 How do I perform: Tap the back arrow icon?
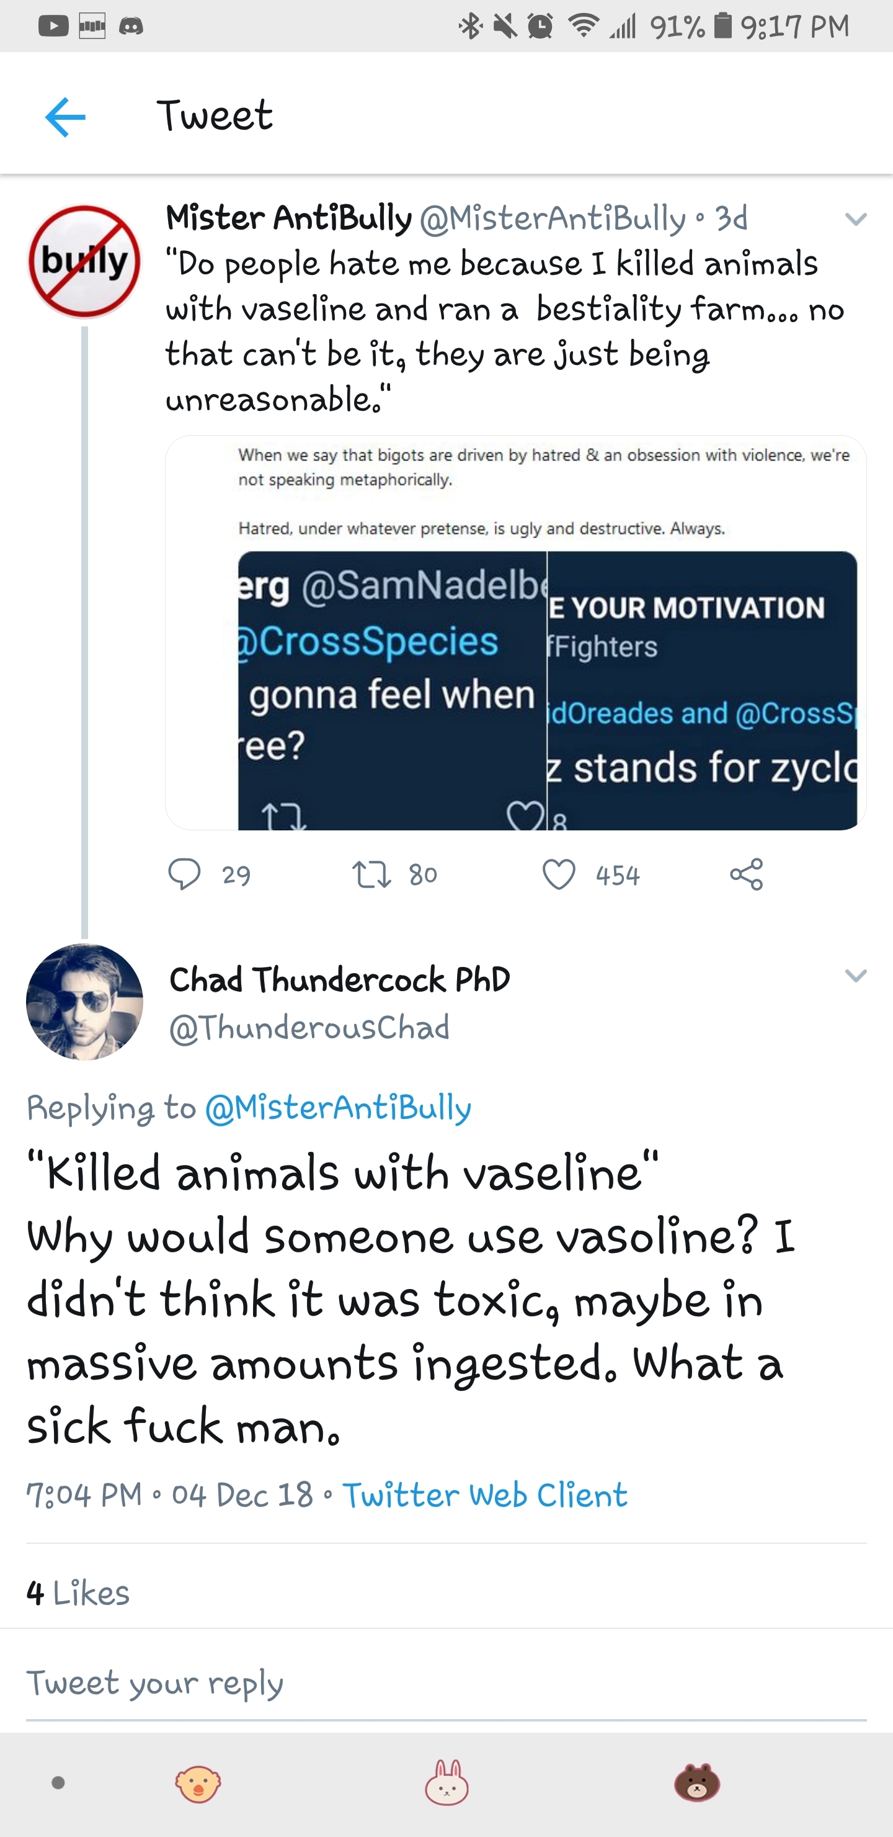pos(65,116)
